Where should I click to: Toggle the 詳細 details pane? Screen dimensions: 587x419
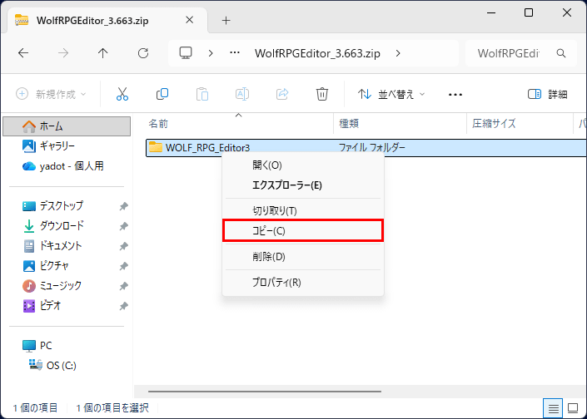point(547,94)
